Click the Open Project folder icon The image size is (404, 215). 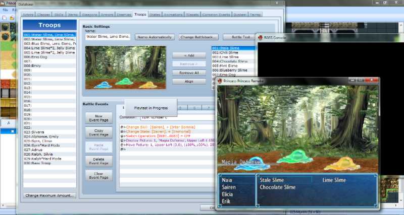11,18
